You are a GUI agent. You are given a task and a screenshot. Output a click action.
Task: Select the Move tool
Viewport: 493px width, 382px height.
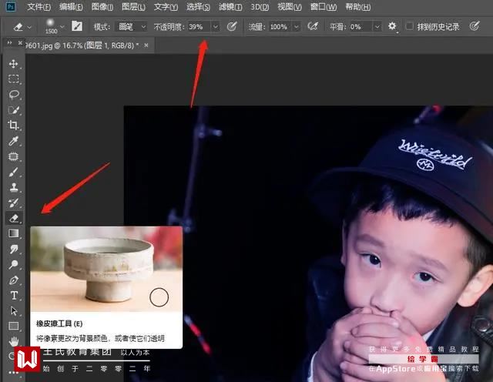[x=13, y=64]
